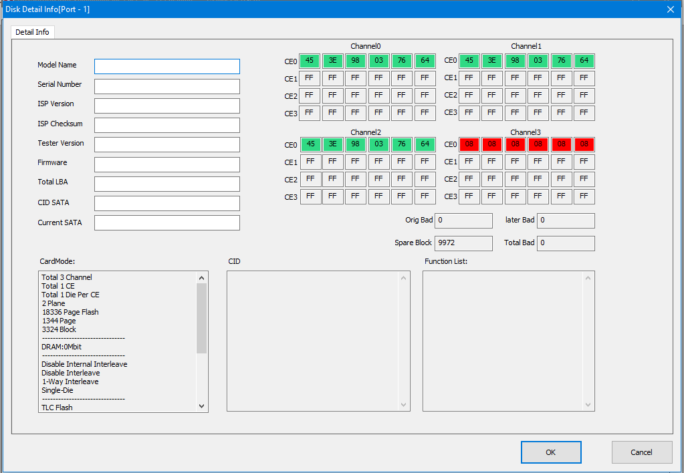Dismiss dialog with Cancel button
This screenshot has height=473, width=684.
[x=642, y=452]
